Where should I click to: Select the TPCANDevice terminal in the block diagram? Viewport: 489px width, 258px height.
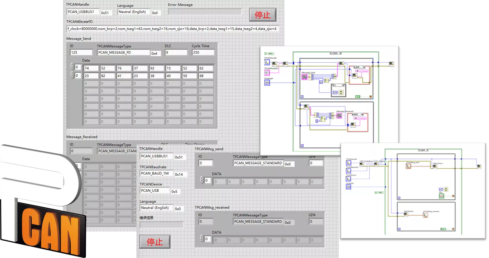tap(348, 179)
